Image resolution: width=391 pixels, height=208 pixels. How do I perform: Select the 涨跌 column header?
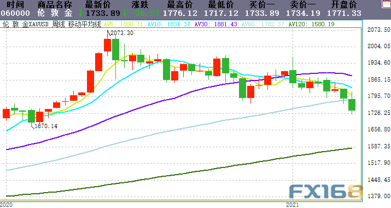coord(140,4)
